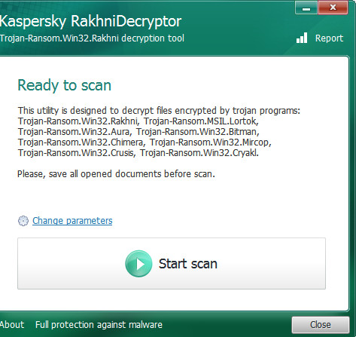Image resolution: width=356 pixels, height=337 pixels.
Task: Open Full protection against malware link
Action: click(99, 325)
